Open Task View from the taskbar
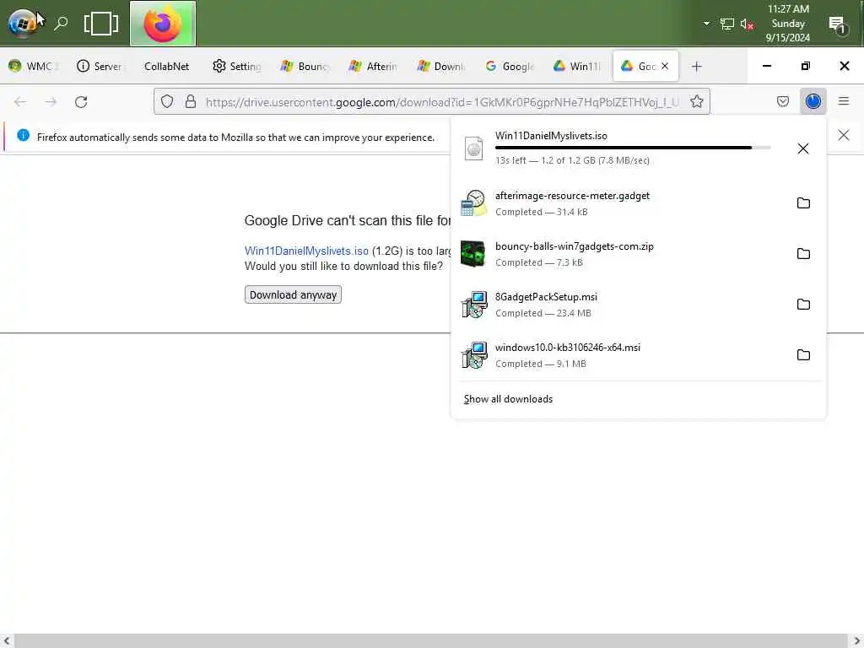Image resolution: width=864 pixels, height=648 pixels. 101,23
